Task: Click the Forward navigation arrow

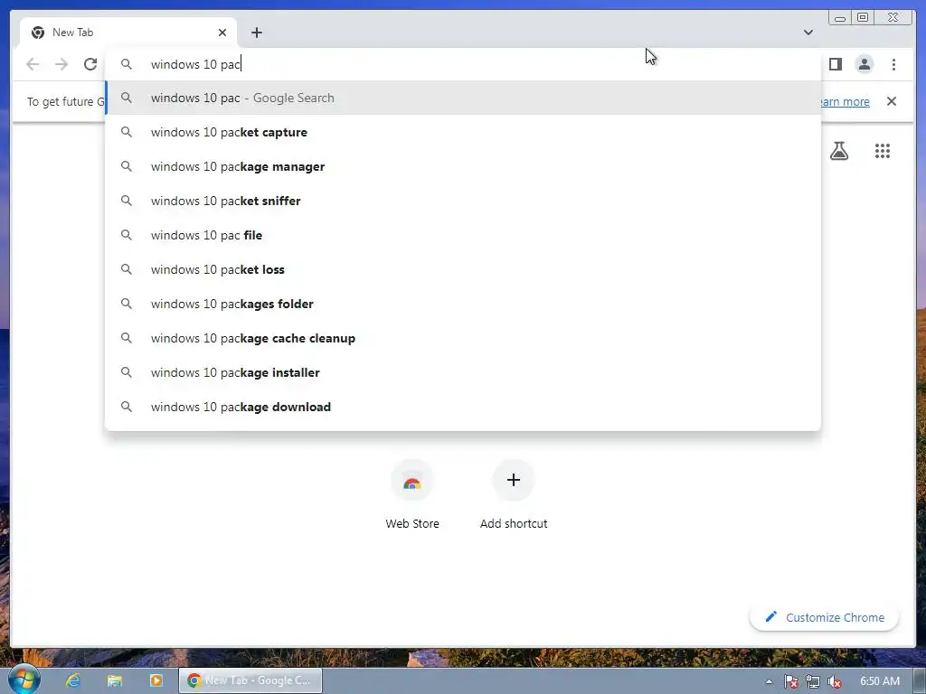Action: pos(61,64)
